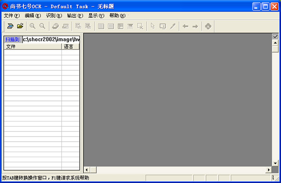Viewport: 281px width, 183px height.
Task: Click the scan path input field
Action: pos(51,39)
